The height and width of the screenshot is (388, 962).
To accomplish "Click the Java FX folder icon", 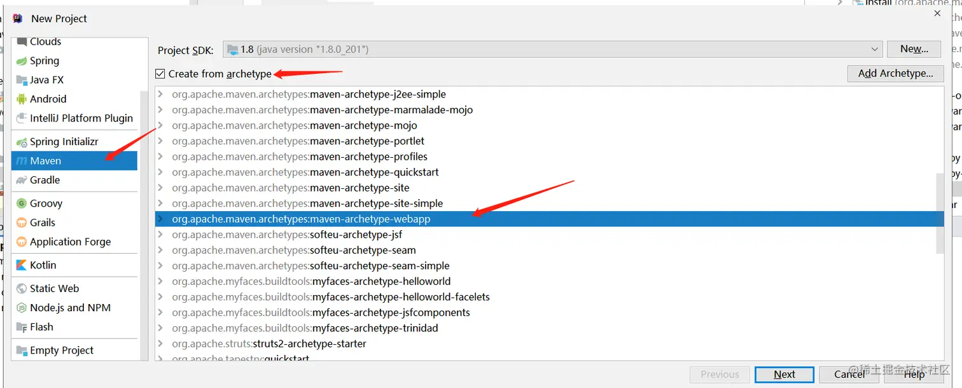I will point(22,80).
